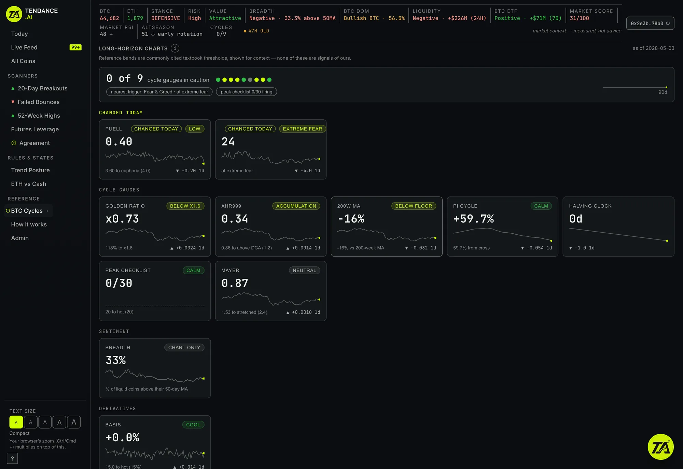Click the ACCUMULATION badge on AHR999
This screenshot has height=469, width=683.
point(296,206)
